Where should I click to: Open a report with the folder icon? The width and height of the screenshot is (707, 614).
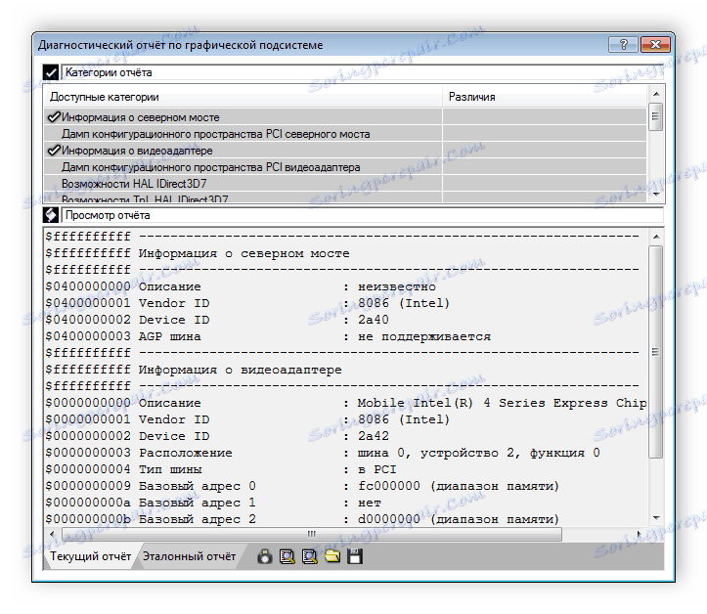332,556
